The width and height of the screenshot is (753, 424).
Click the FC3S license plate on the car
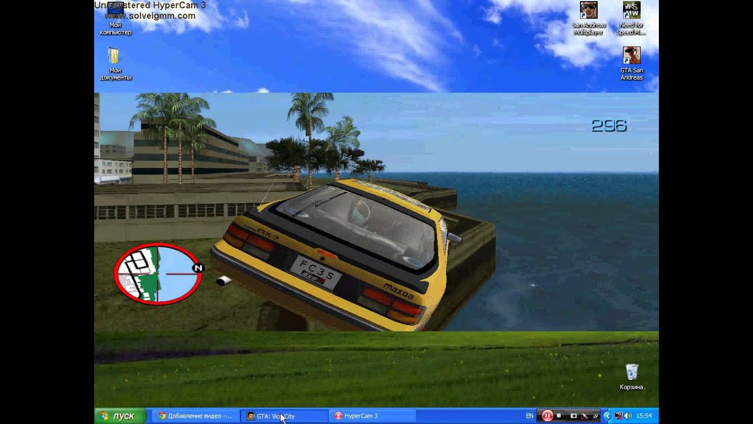point(316,273)
